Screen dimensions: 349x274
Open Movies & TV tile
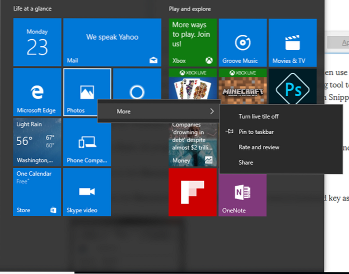(292, 42)
